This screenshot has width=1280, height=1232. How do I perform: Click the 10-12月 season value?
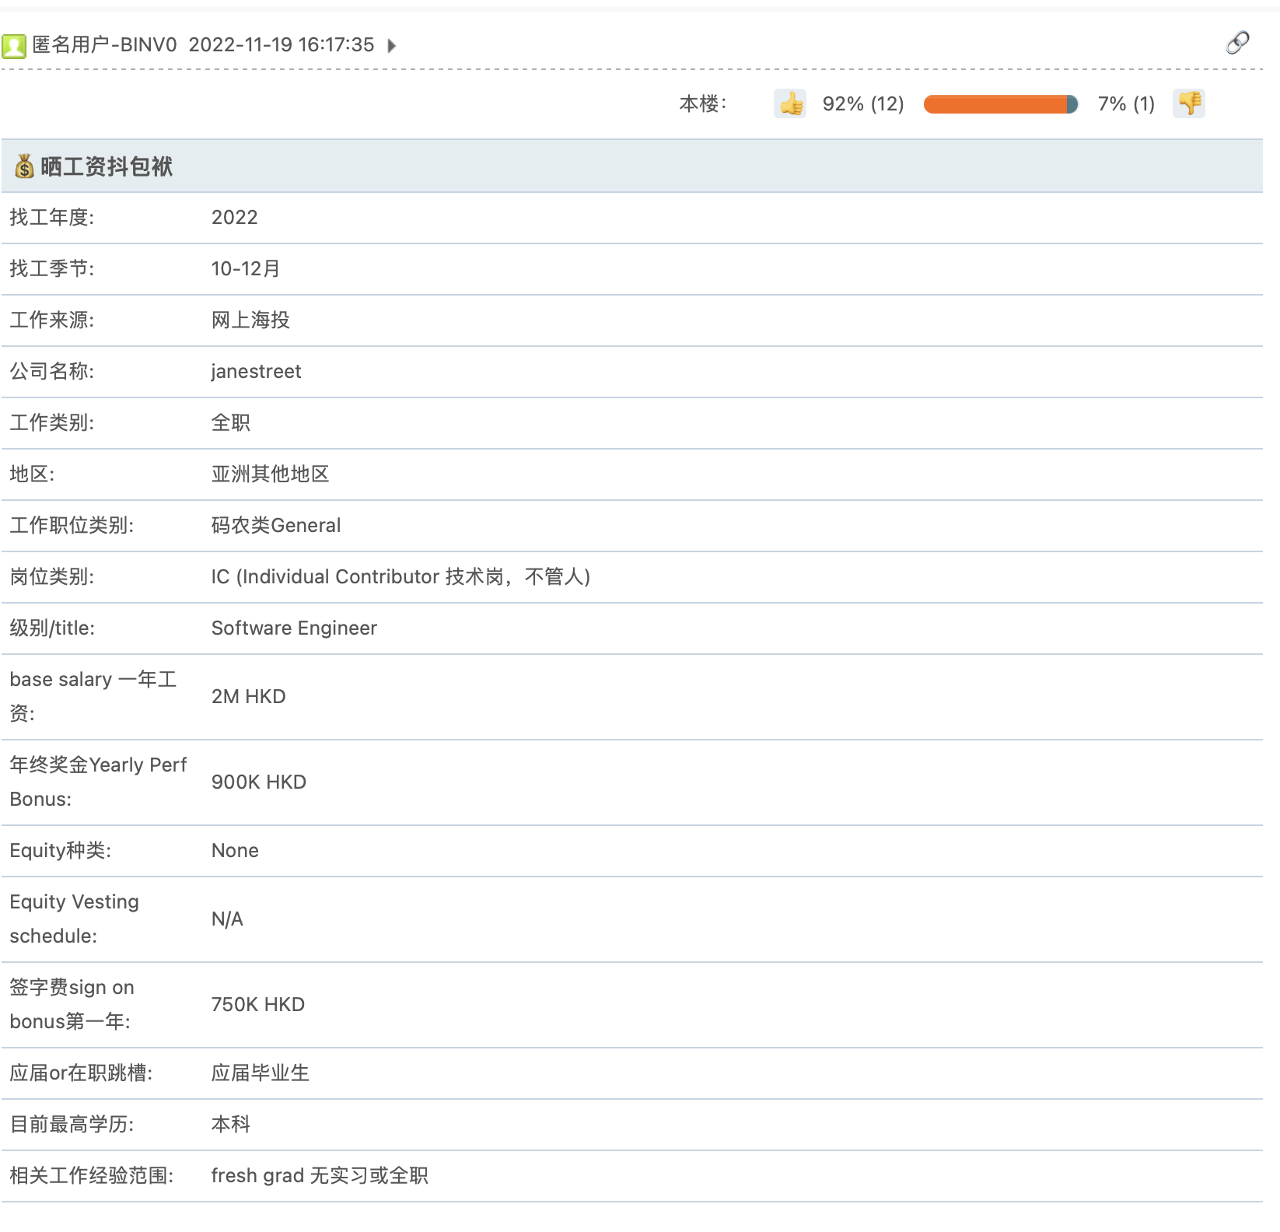click(246, 268)
